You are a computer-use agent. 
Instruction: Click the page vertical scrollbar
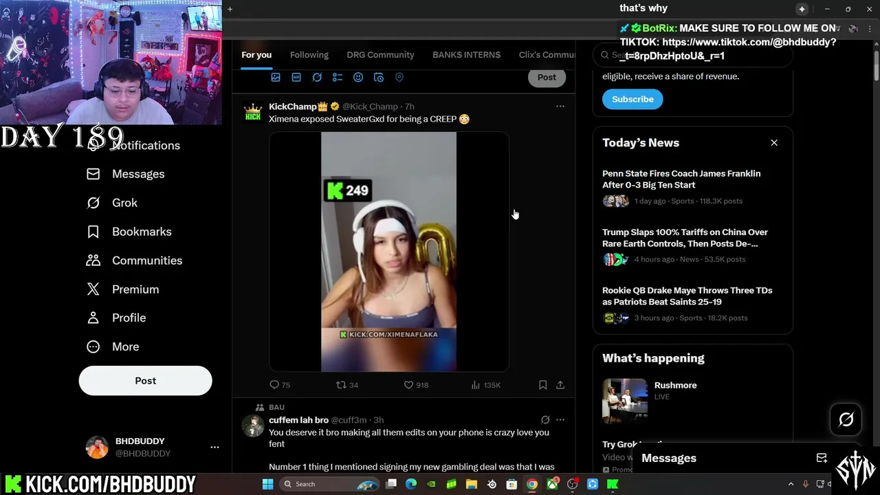876,69
